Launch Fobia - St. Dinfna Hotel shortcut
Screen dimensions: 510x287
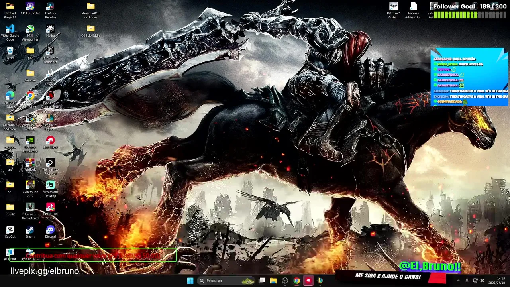click(50, 100)
